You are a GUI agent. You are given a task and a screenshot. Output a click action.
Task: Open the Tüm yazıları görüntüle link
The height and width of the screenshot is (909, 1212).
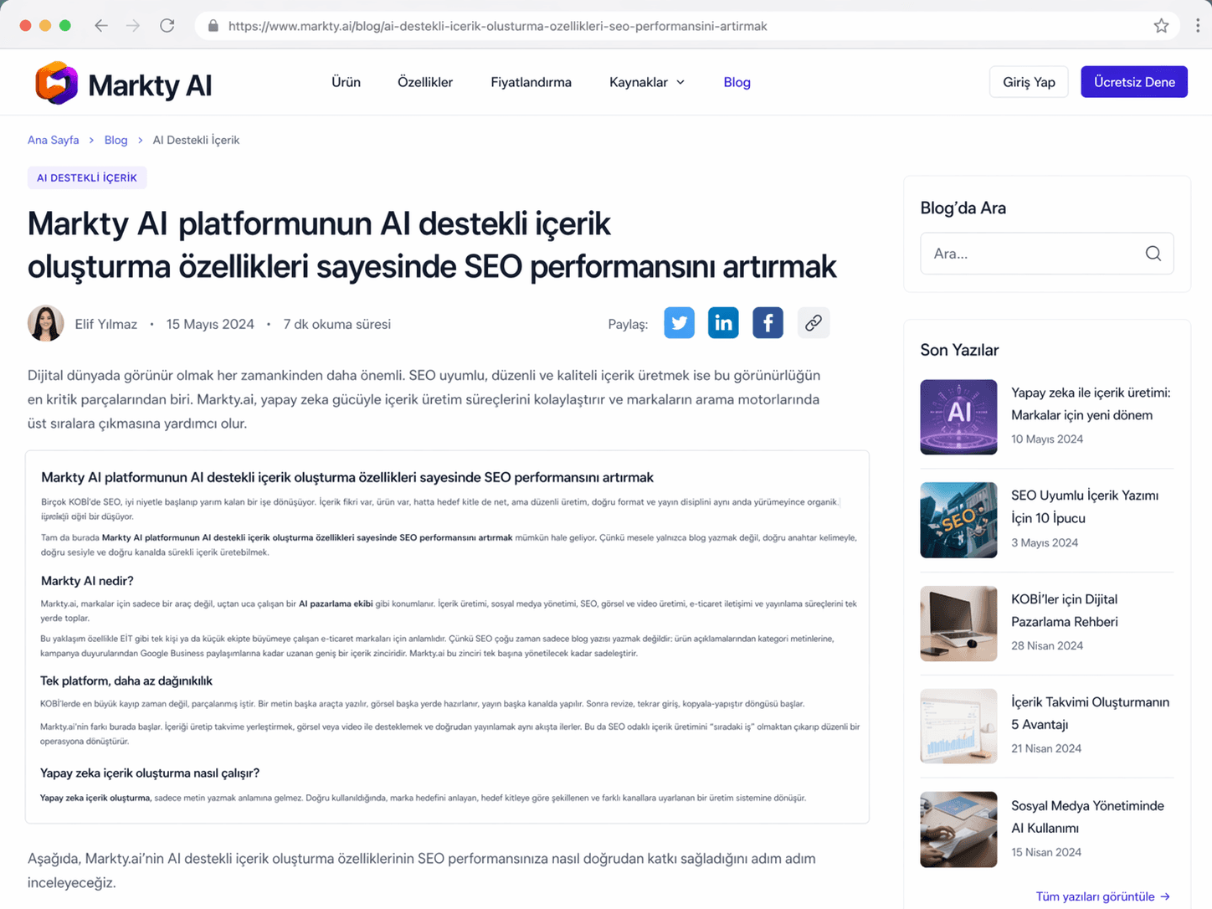pos(1102,896)
